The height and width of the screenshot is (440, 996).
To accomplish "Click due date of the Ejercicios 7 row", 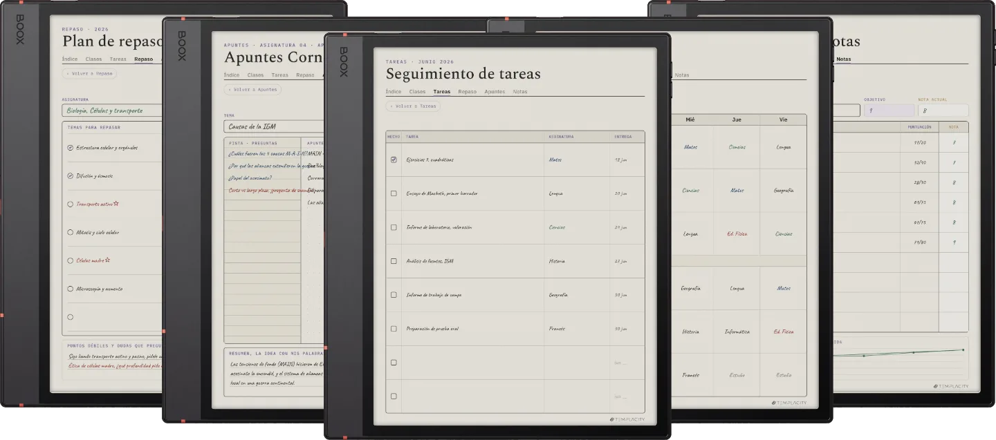I will 620,160.
